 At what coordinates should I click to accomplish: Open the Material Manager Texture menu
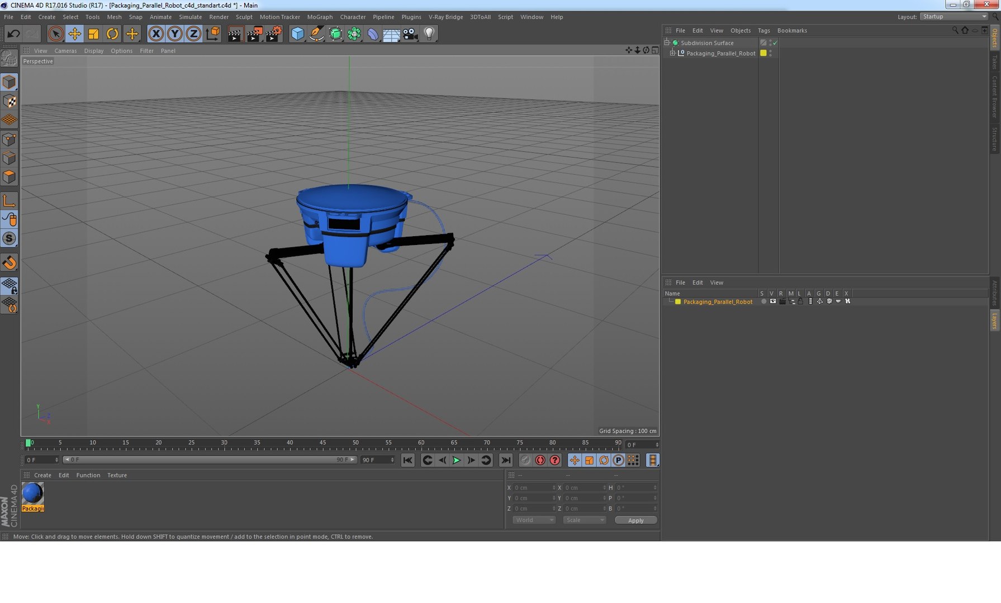point(117,475)
